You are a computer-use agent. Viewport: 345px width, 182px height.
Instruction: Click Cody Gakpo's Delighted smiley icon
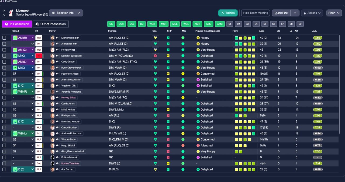198,62
